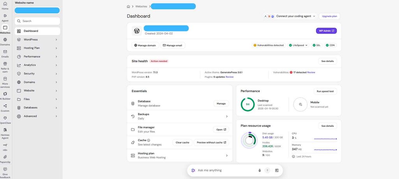
Task: Click the breadcrumb home icon
Action: 128,6
